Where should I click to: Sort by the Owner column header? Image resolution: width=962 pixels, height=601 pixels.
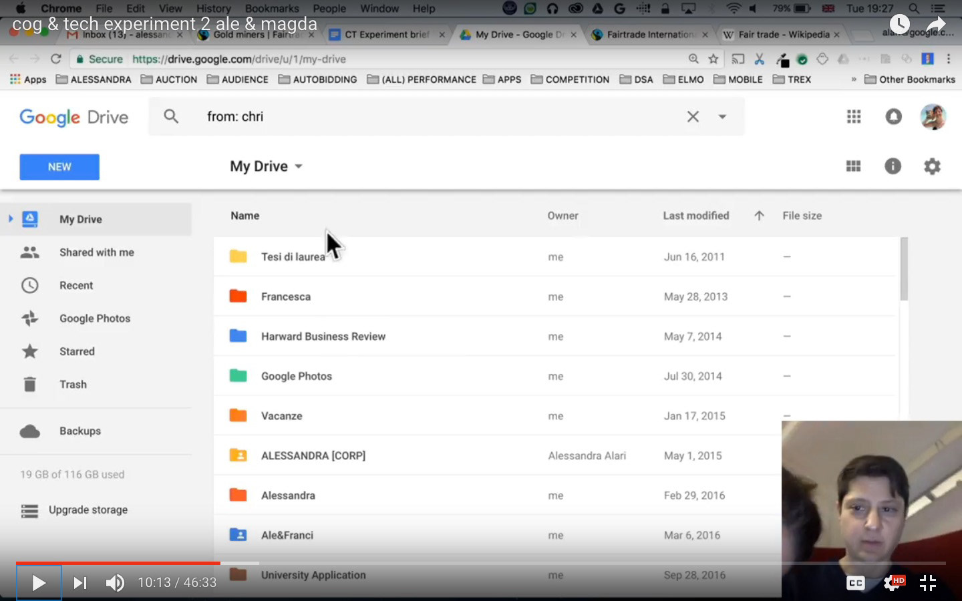pos(563,216)
